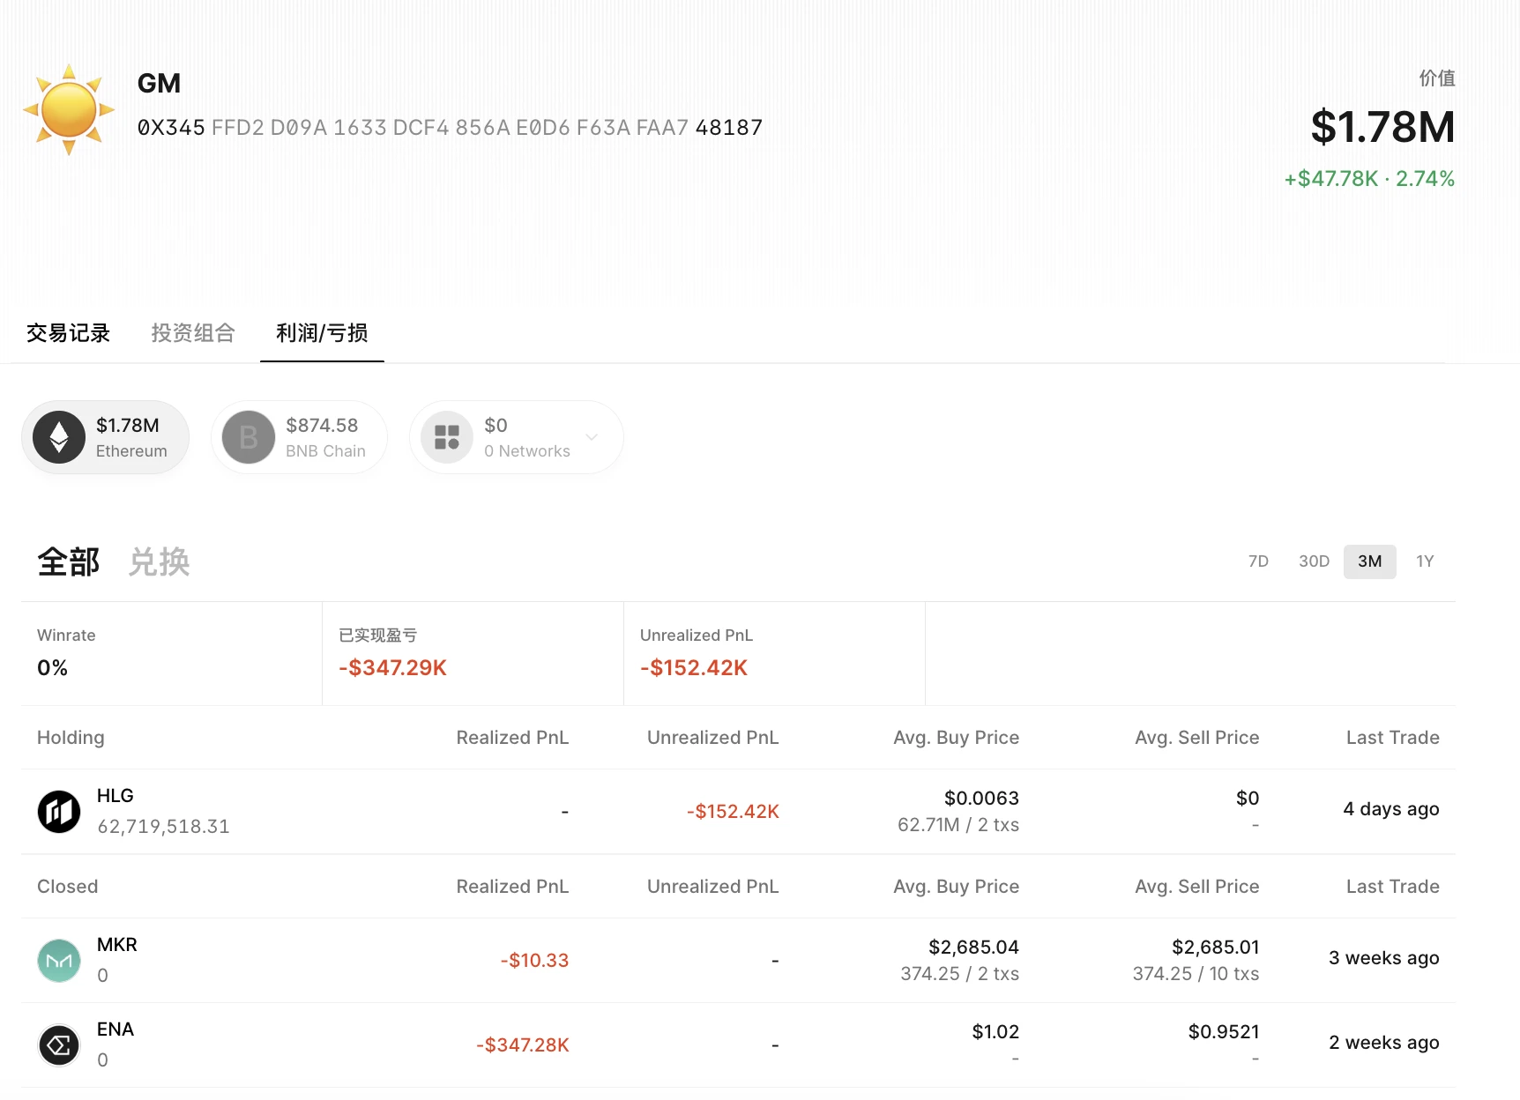The width and height of the screenshot is (1520, 1100).
Task: Select the Ethereum network icon
Action: [x=59, y=437]
